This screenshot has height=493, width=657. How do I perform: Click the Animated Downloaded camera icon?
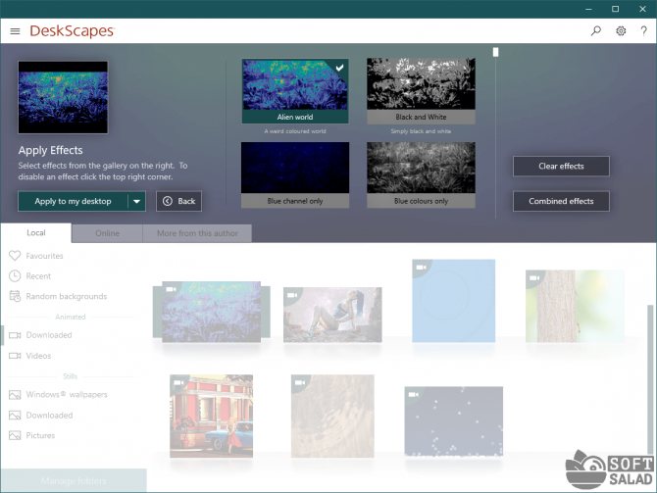[15, 335]
